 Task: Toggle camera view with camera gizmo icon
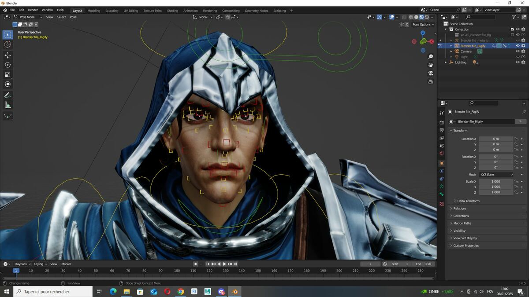431,73
